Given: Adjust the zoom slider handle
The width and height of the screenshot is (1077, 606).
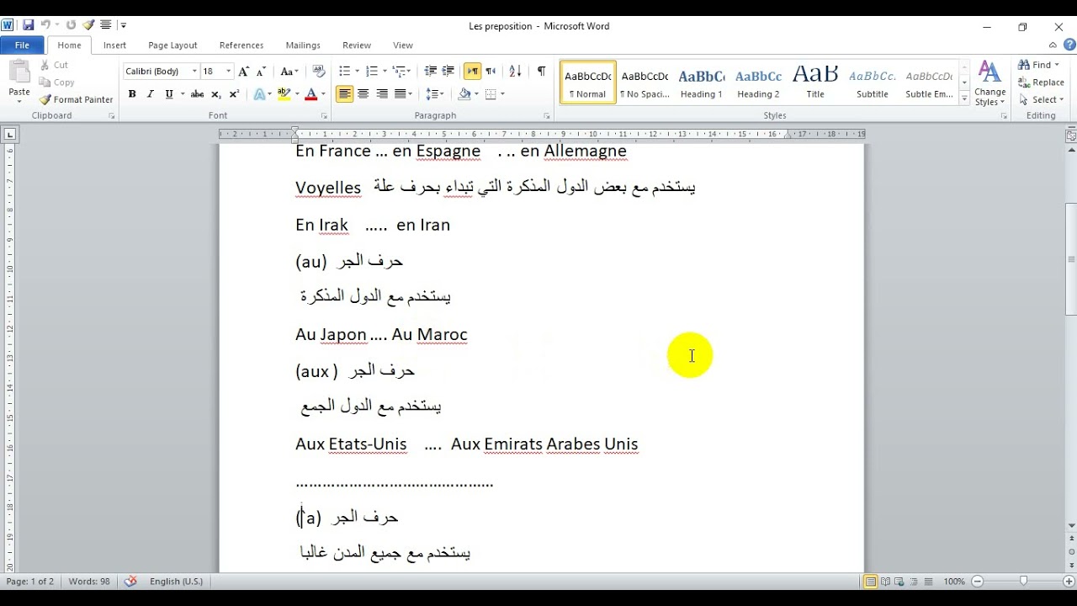Looking at the screenshot, I should 1023,582.
